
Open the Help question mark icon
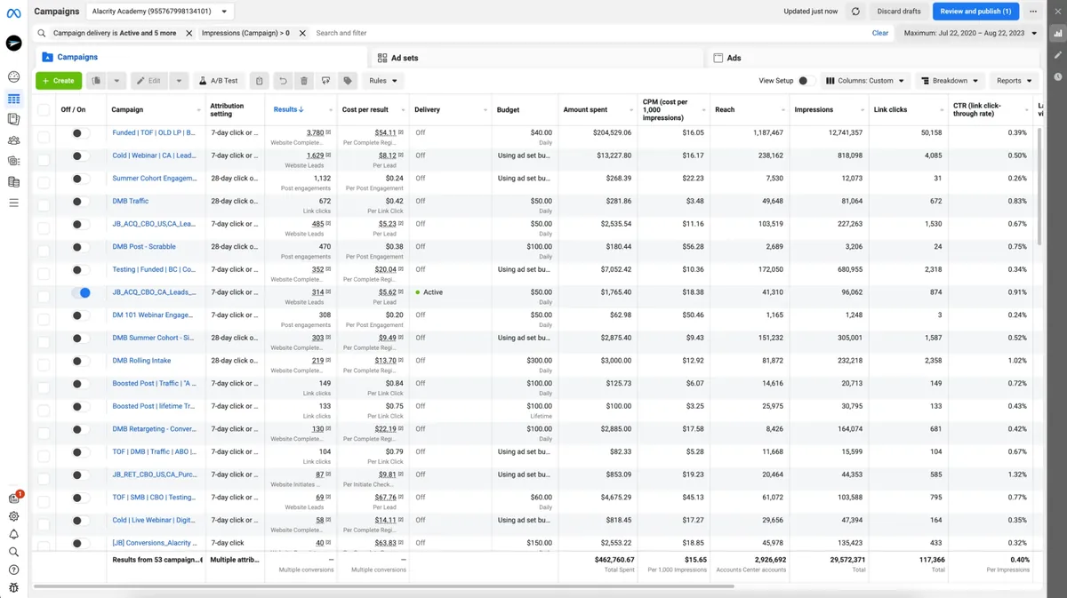coord(13,570)
